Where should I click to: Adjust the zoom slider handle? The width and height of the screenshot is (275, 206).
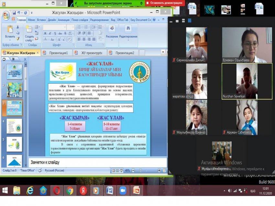tap(140, 170)
